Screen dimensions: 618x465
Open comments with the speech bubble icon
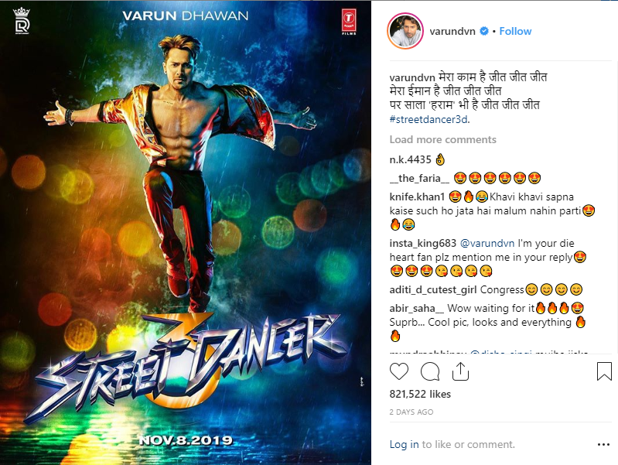[430, 371]
